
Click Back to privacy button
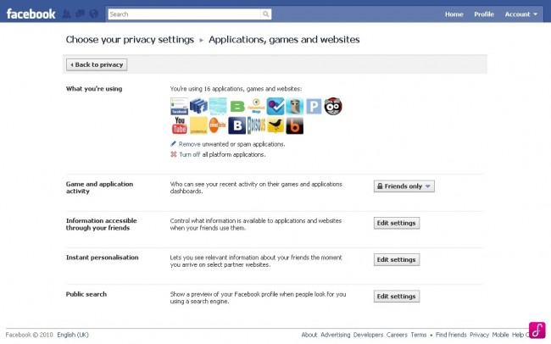coord(97,64)
